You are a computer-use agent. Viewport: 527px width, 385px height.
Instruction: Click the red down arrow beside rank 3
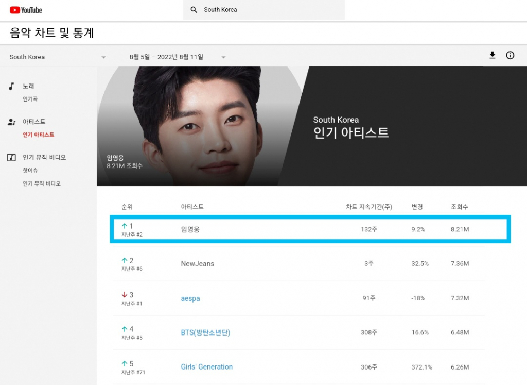pos(124,295)
